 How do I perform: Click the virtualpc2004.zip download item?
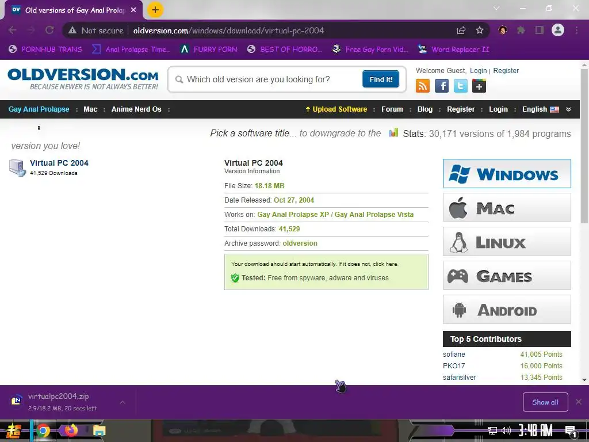click(62, 402)
